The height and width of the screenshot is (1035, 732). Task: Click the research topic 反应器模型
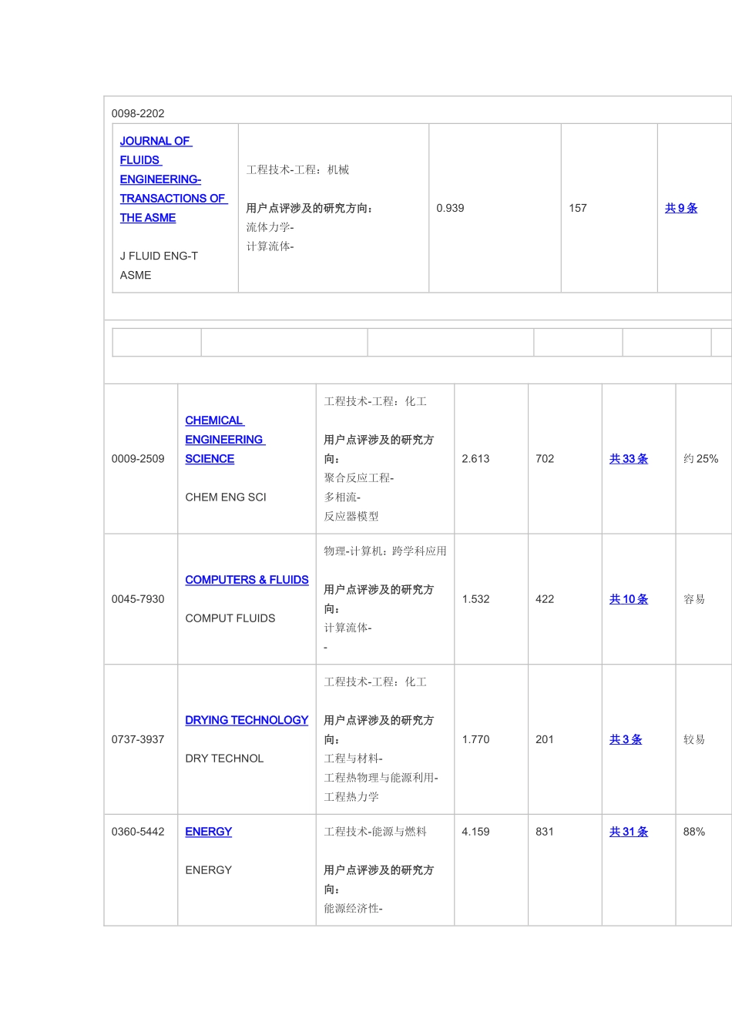pos(351,517)
